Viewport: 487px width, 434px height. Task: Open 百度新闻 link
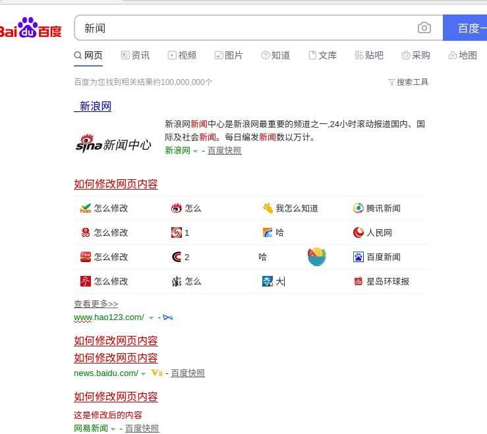click(x=384, y=257)
